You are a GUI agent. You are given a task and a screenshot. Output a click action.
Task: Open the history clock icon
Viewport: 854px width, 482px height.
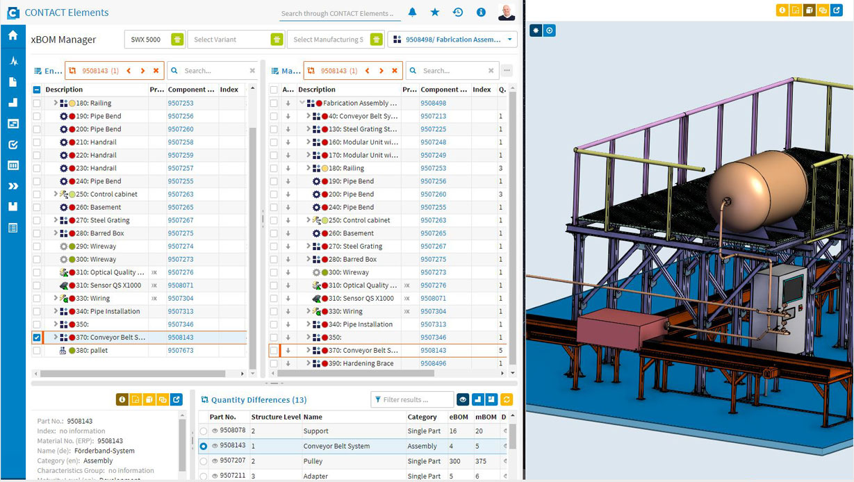pos(458,13)
